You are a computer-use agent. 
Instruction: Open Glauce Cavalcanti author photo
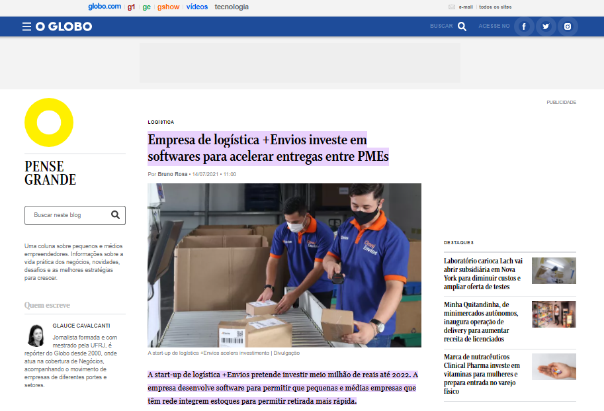(36, 336)
